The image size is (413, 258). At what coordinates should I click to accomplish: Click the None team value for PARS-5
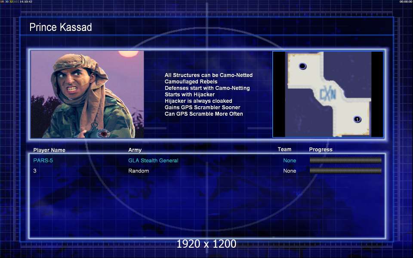pyautogui.click(x=290, y=160)
